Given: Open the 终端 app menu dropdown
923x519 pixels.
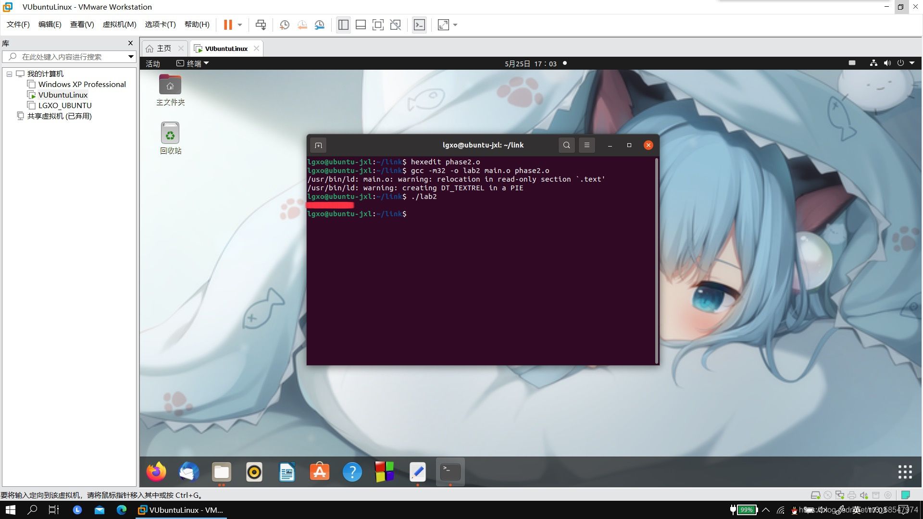Looking at the screenshot, I should [x=193, y=63].
